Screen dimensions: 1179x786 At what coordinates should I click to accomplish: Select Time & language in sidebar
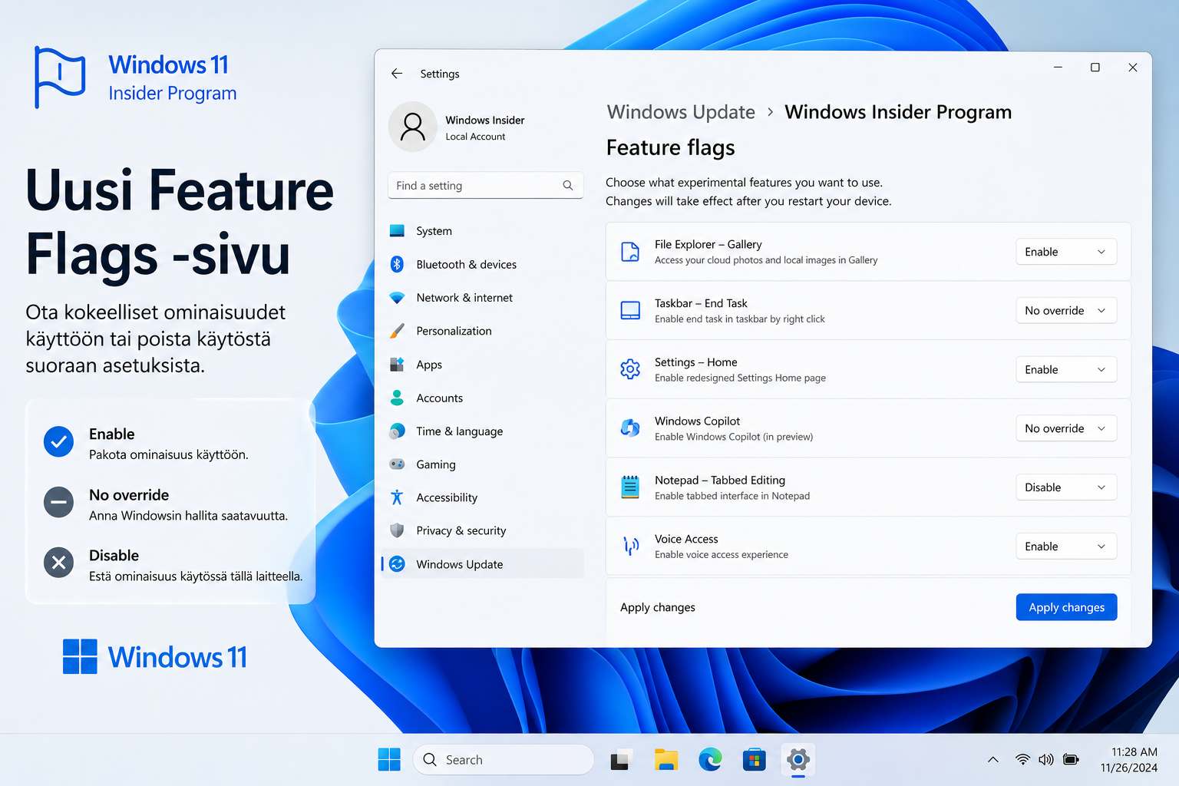click(483, 431)
